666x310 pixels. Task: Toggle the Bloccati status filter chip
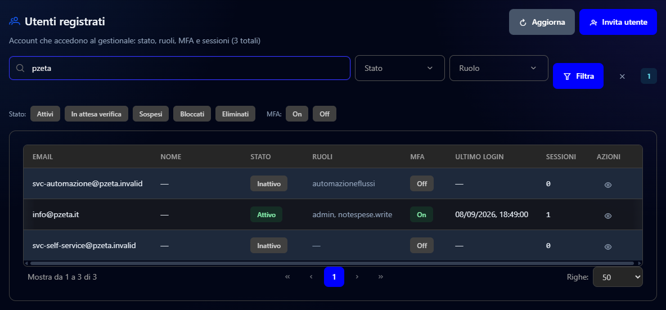[192, 114]
